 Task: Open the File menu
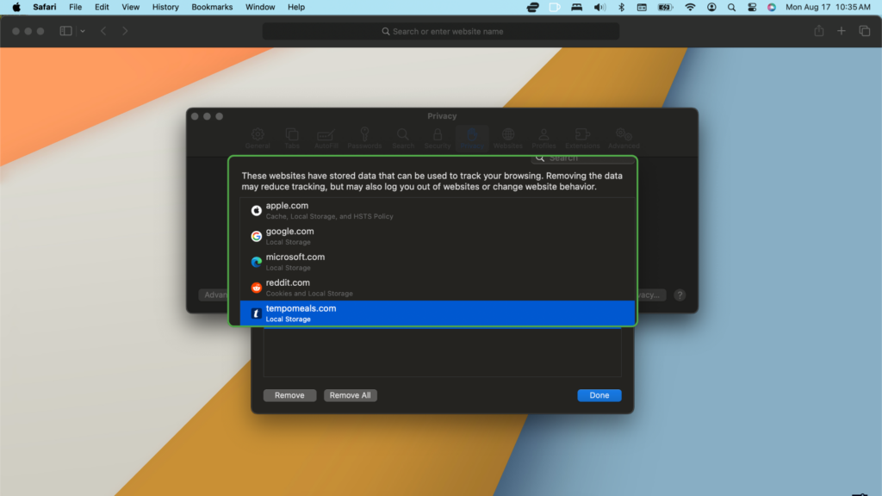76,7
